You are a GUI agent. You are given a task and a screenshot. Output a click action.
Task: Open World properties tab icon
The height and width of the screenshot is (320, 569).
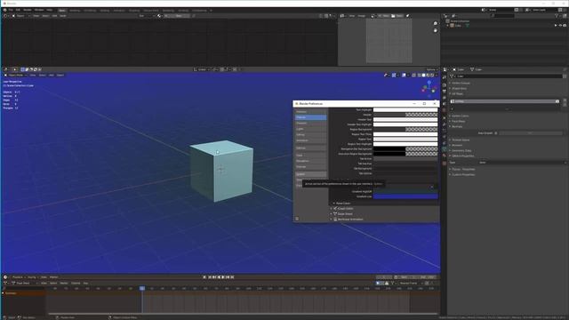[445, 110]
